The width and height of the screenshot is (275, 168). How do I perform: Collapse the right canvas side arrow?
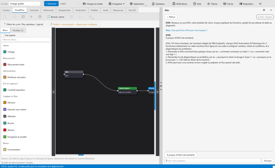click(157, 92)
